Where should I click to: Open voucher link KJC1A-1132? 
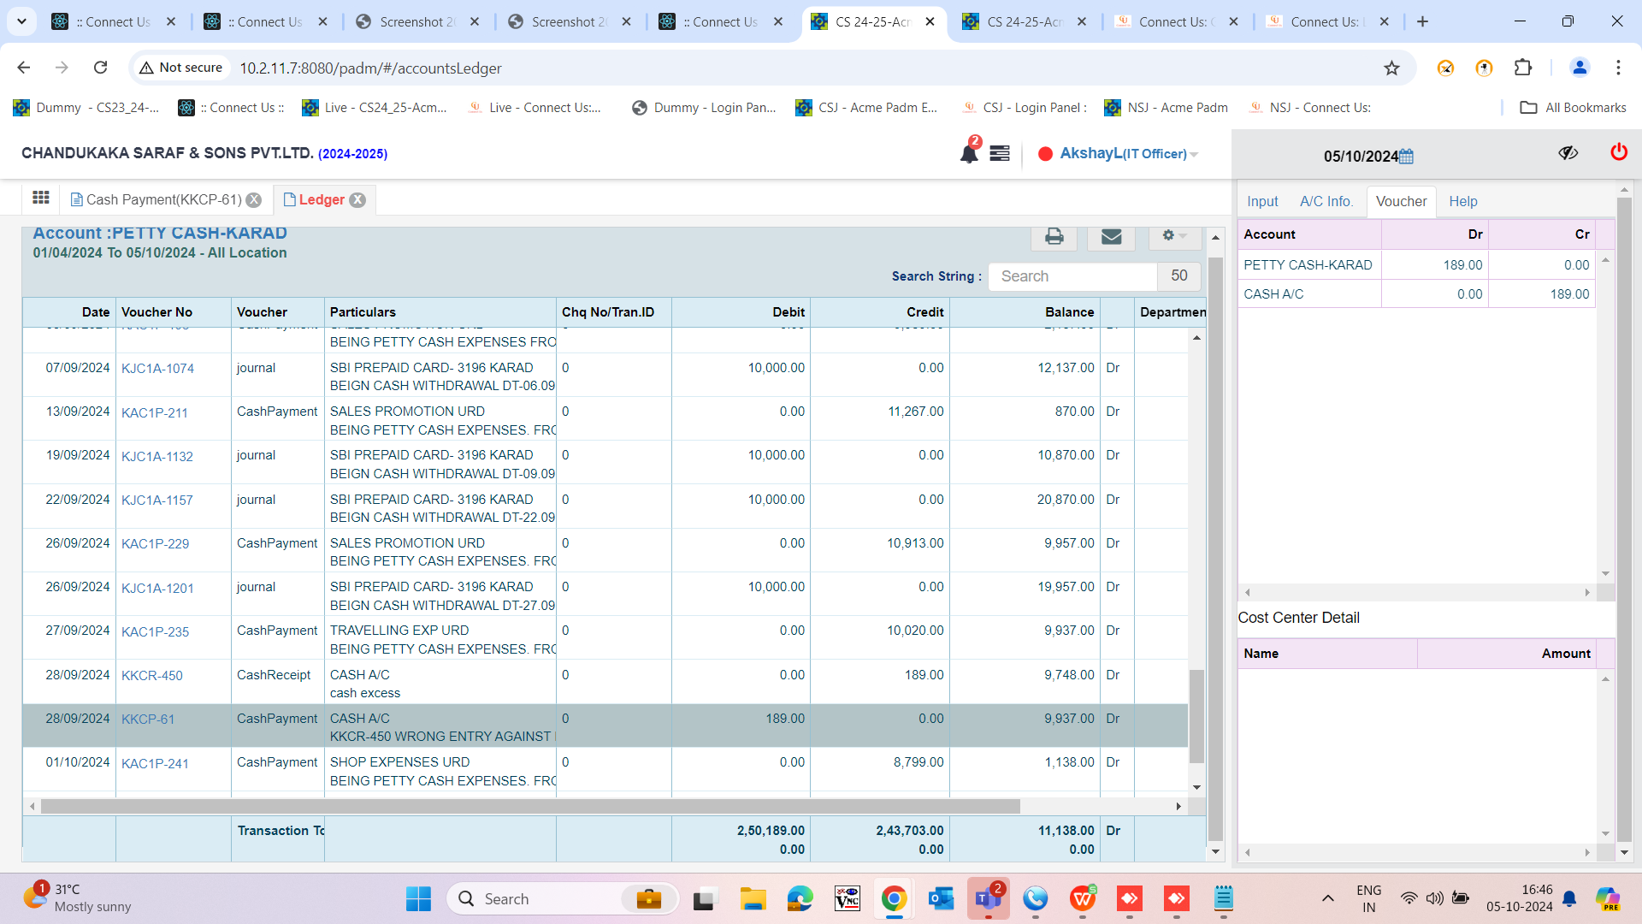pos(157,457)
